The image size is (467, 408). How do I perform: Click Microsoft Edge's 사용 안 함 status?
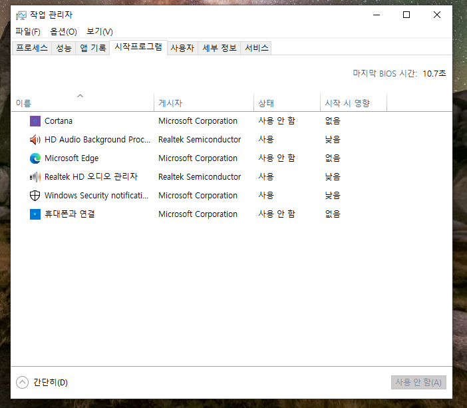277,158
